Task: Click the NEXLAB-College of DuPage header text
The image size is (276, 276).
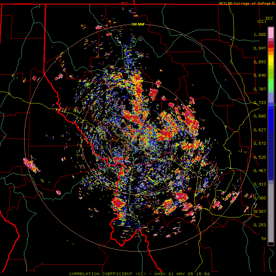Action: (245, 3)
